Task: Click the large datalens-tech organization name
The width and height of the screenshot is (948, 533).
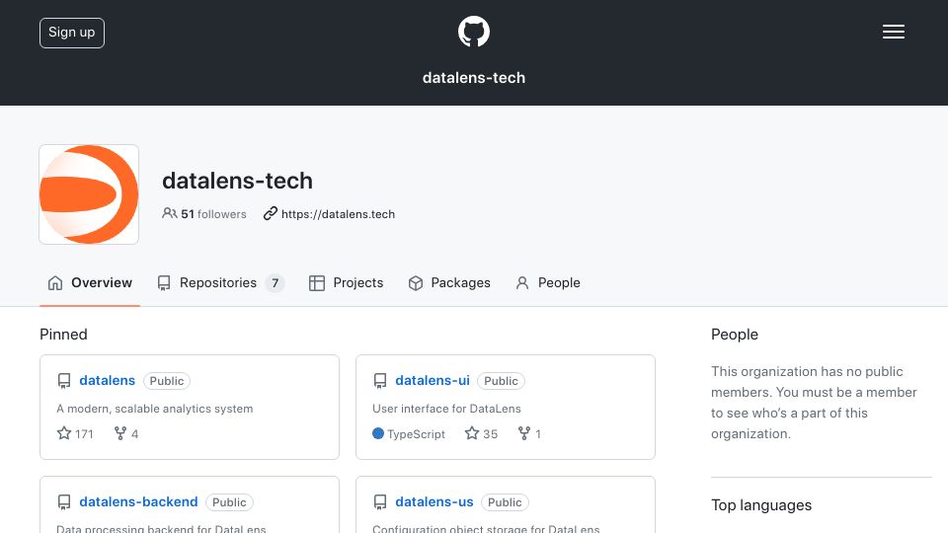Action: (x=238, y=181)
